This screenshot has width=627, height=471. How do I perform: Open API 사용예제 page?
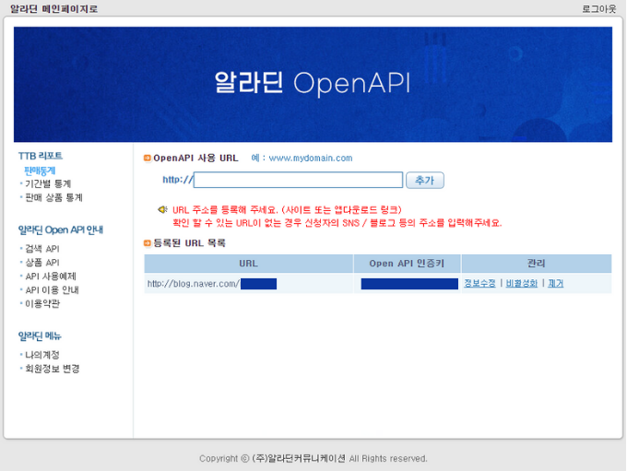click(x=51, y=277)
